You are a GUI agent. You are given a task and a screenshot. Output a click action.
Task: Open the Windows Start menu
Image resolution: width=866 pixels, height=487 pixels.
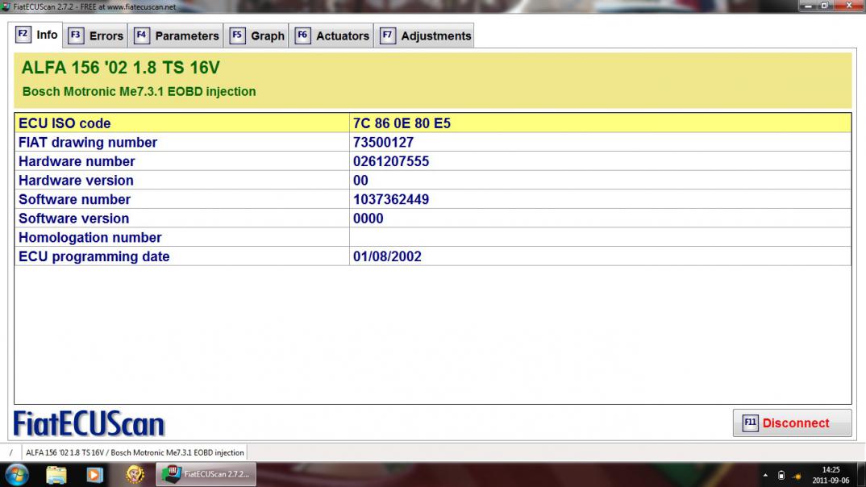click(17, 475)
